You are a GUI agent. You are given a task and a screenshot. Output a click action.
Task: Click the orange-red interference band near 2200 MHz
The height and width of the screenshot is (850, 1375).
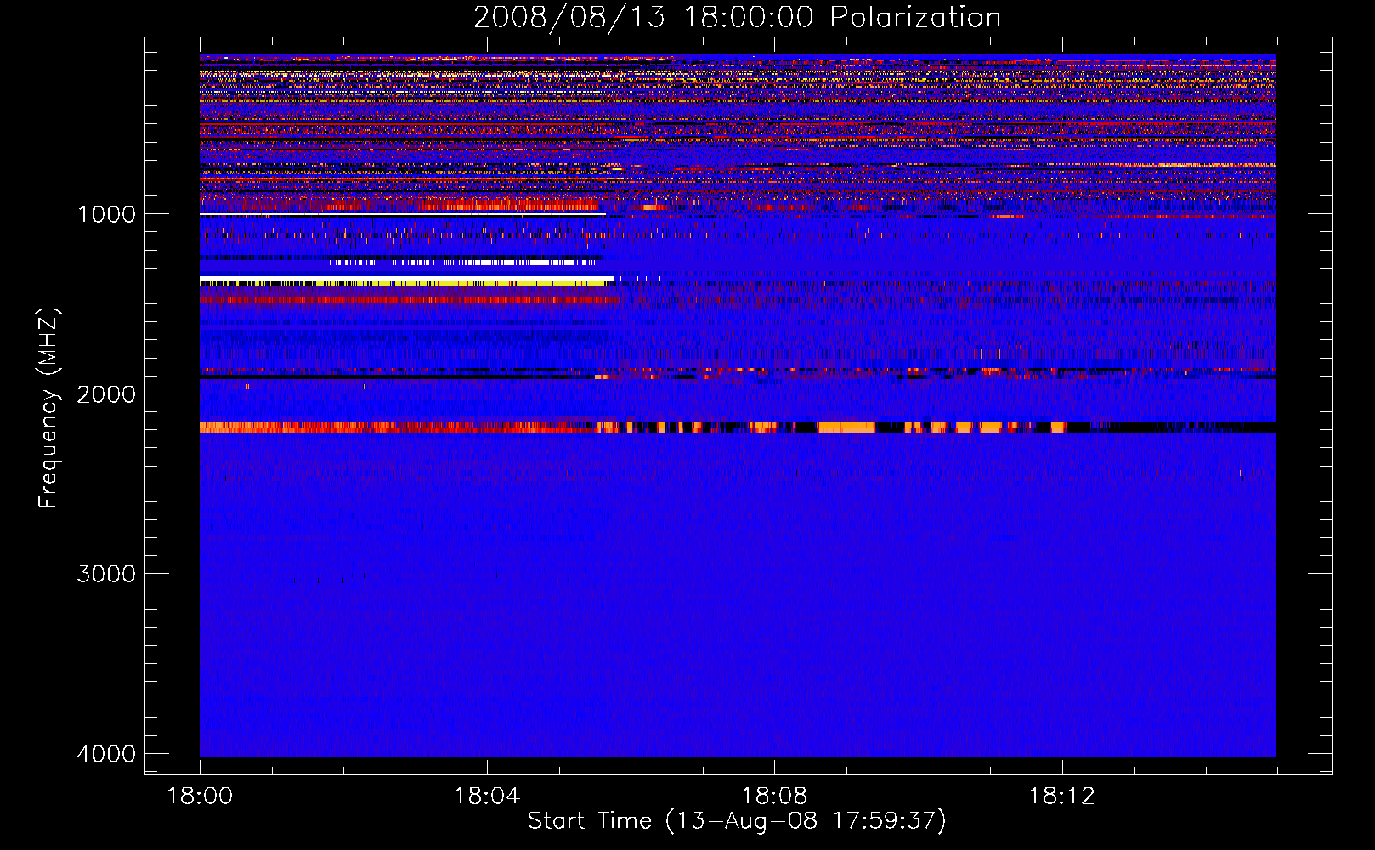[x=738, y=427]
